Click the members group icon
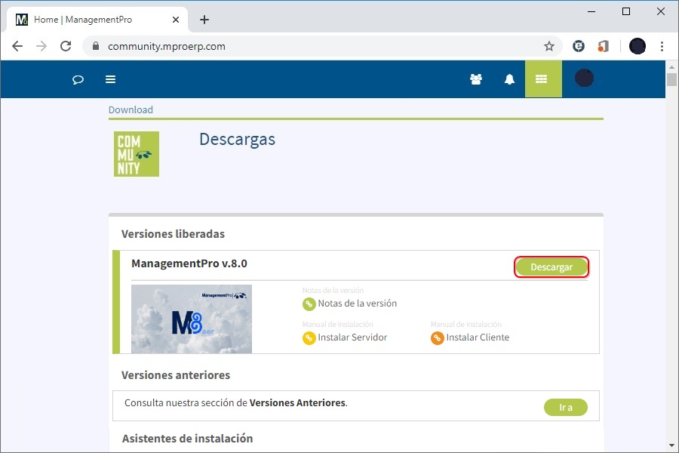Viewport: 679px width, 453px height. (476, 79)
